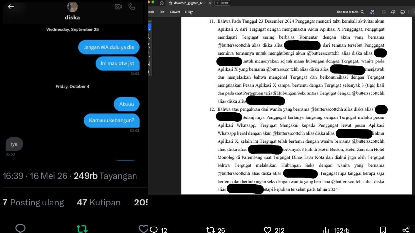This screenshot has width=415, height=233.
Task: Start a video call with diska
Action: point(118,6)
